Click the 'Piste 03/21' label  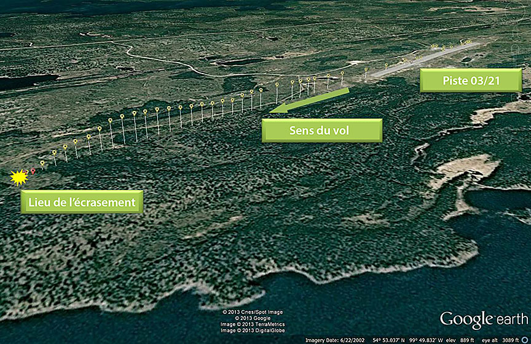click(471, 80)
